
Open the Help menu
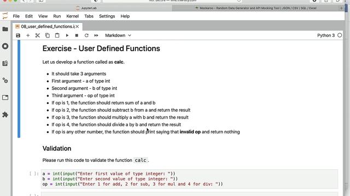tap(125, 16)
